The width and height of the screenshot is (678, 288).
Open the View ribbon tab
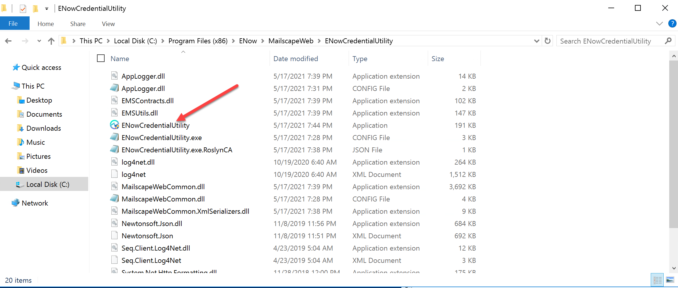click(108, 24)
